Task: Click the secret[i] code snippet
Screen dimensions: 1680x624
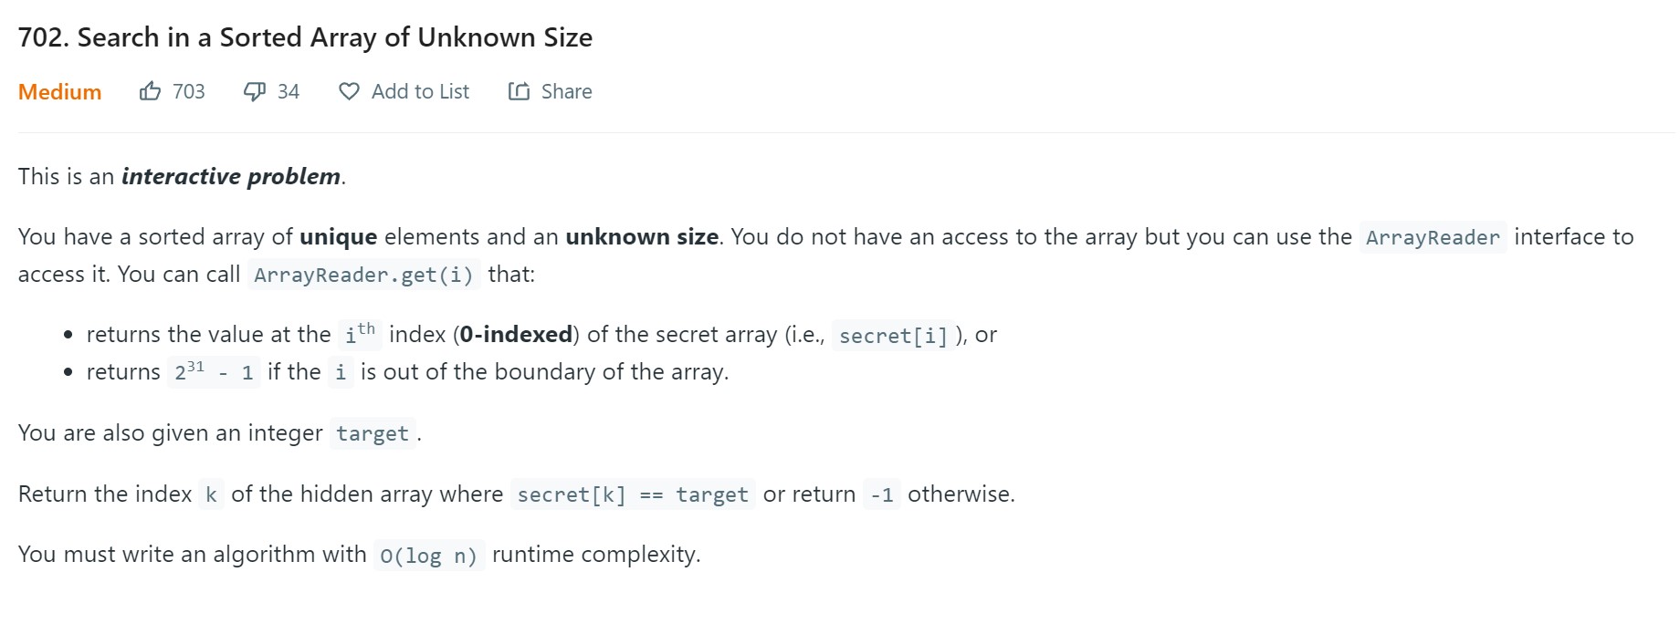Action: click(x=893, y=336)
